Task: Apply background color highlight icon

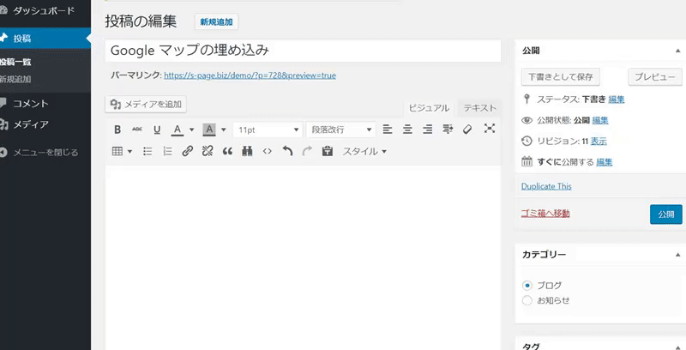Action: pyautogui.click(x=209, y=130)
